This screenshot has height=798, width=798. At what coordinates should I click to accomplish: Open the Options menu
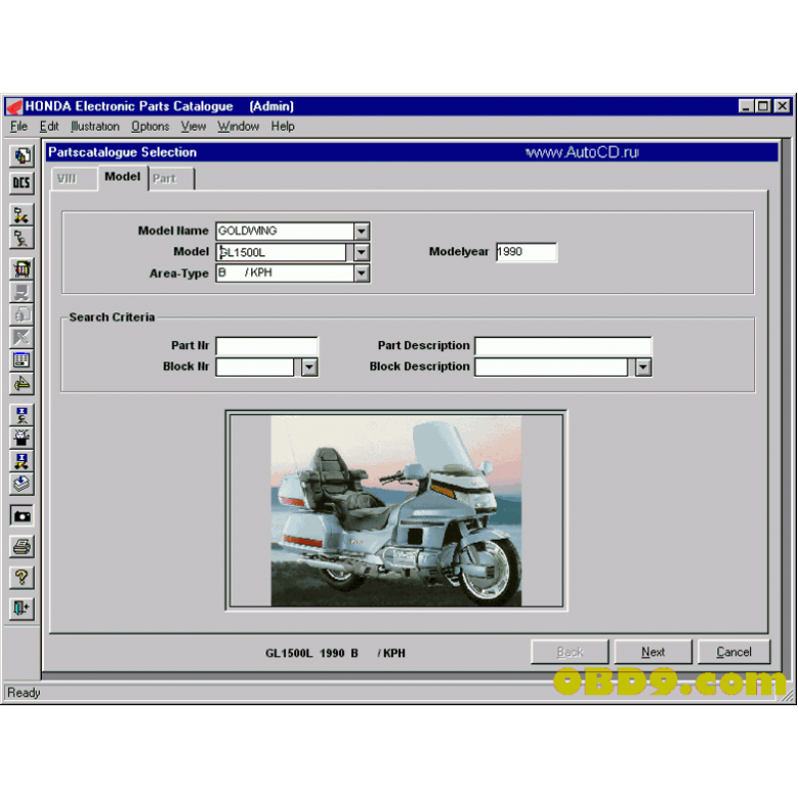[151, 127]
